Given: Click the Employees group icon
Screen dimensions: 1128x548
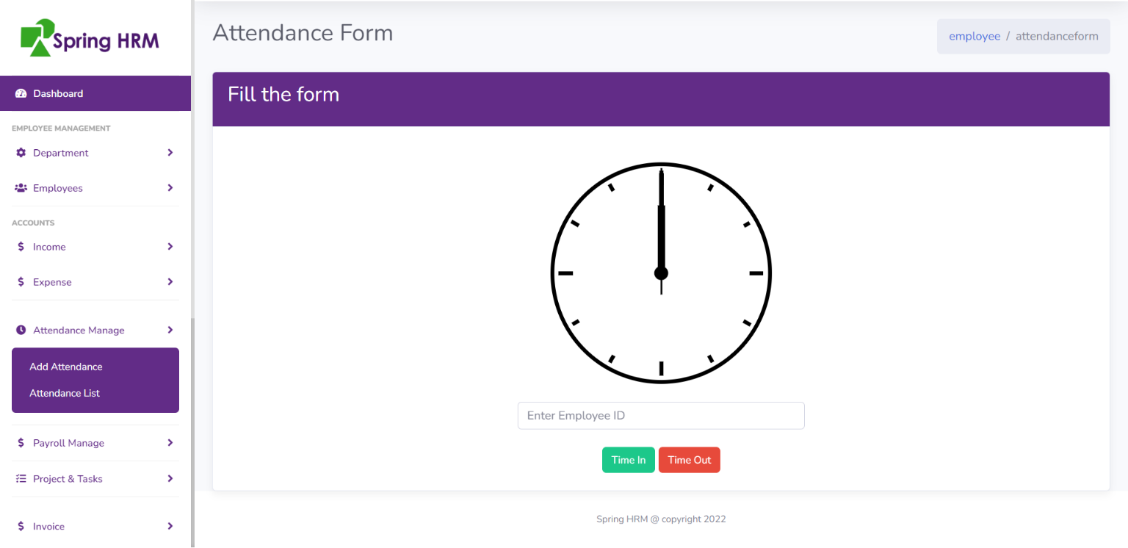Looking at the screenshot, I should [x=21, y=188].
